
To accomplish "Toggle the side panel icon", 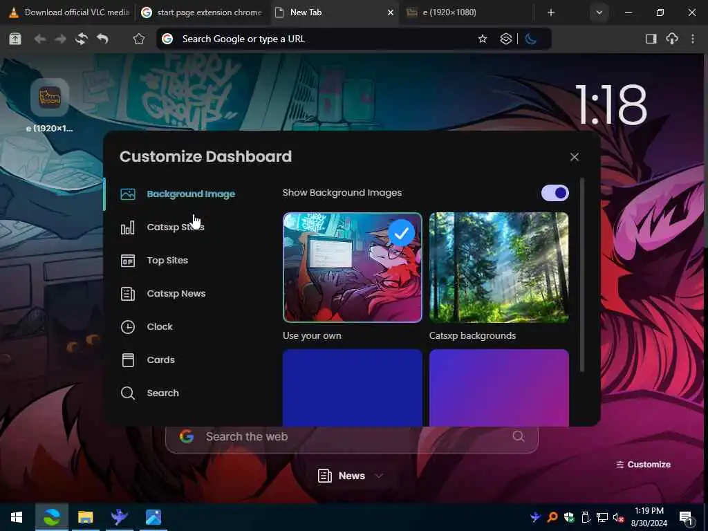I will tap(651, 39).
